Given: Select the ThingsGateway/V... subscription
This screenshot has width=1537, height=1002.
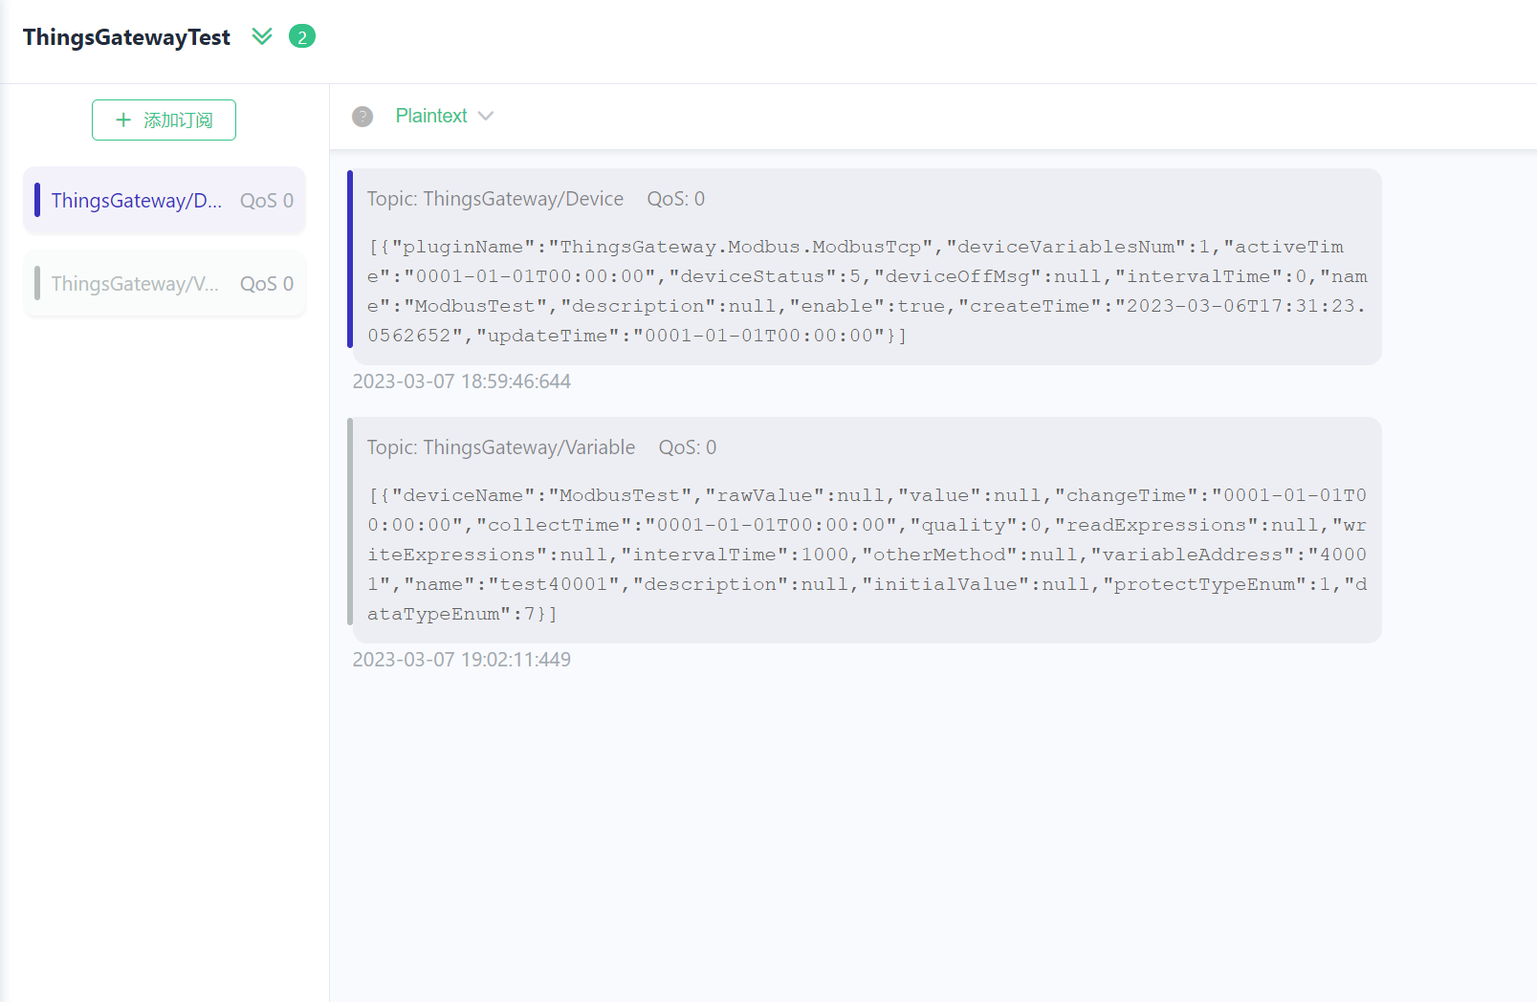Looking at the screenshot, I should tap(136, 284).
